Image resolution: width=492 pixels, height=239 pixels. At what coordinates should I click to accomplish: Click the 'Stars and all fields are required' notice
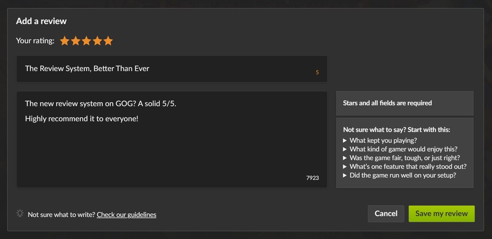(x=387, y=103)
